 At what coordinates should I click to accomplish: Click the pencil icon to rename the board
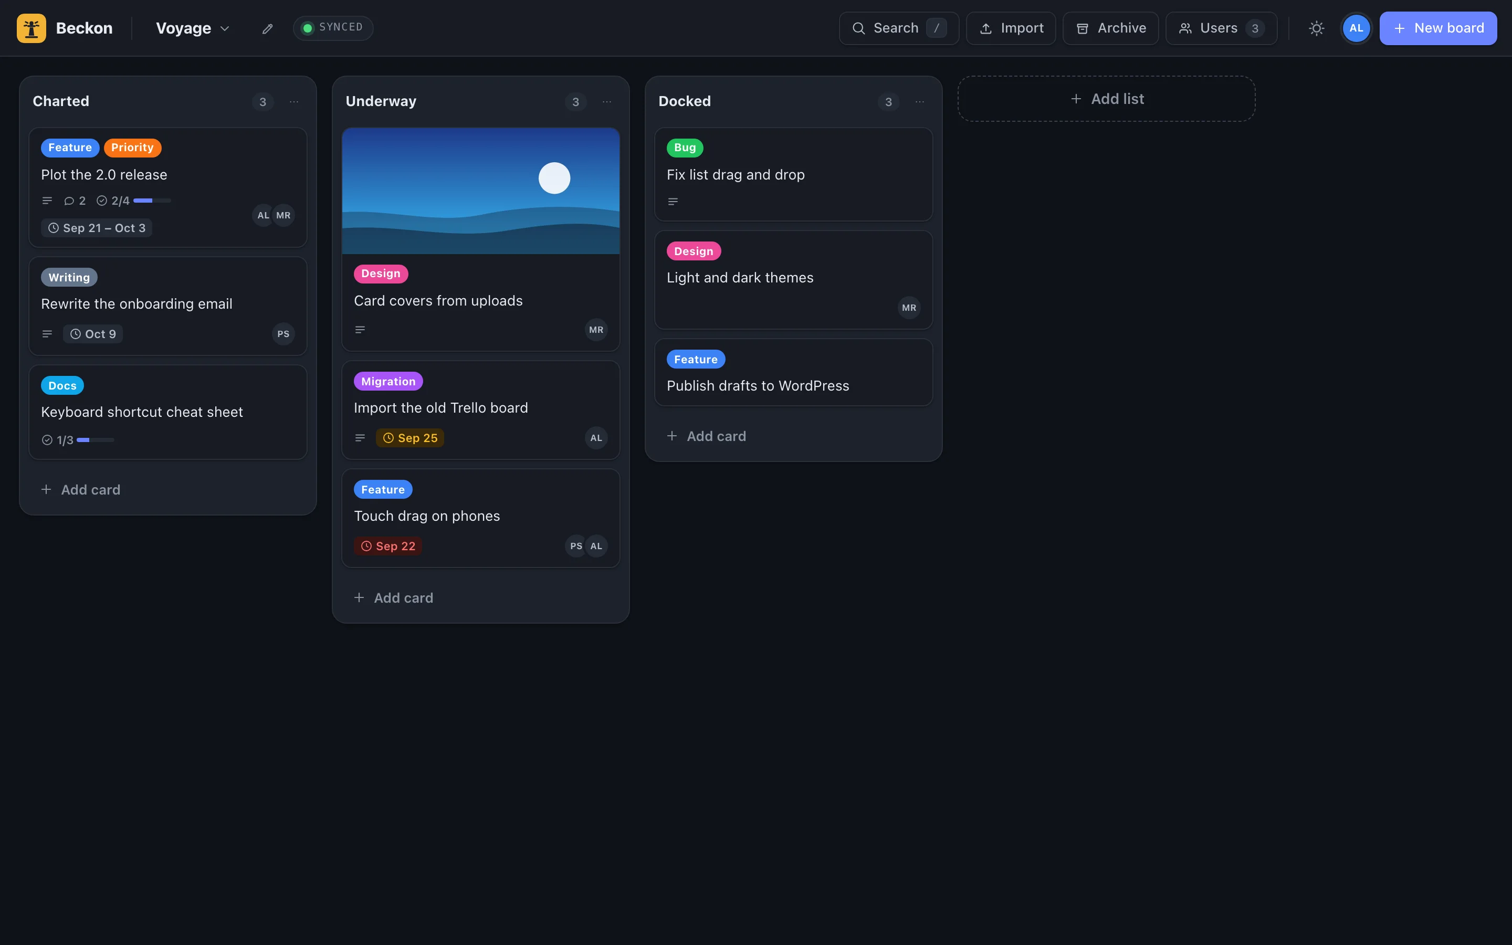pyautogui.click(x=267, y=29)
